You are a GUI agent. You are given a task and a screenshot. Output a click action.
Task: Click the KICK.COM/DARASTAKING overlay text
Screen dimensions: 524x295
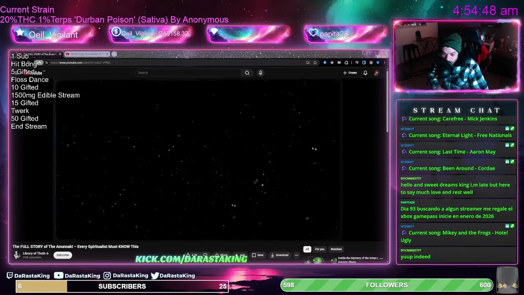pos(191,259)
